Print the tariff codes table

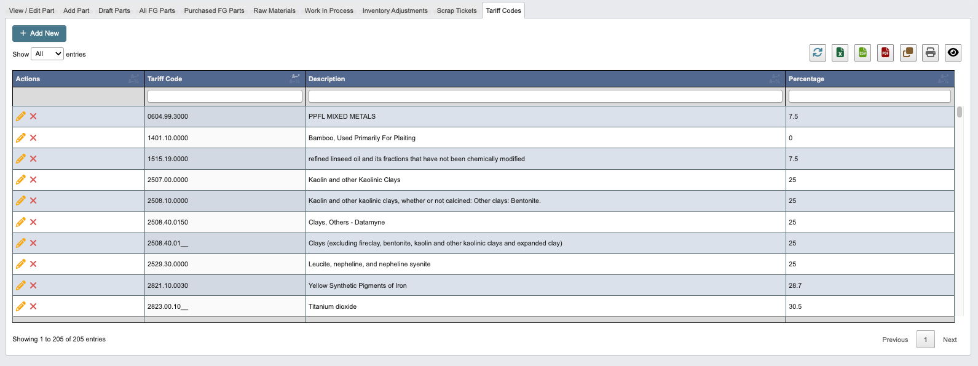[931, 53]
